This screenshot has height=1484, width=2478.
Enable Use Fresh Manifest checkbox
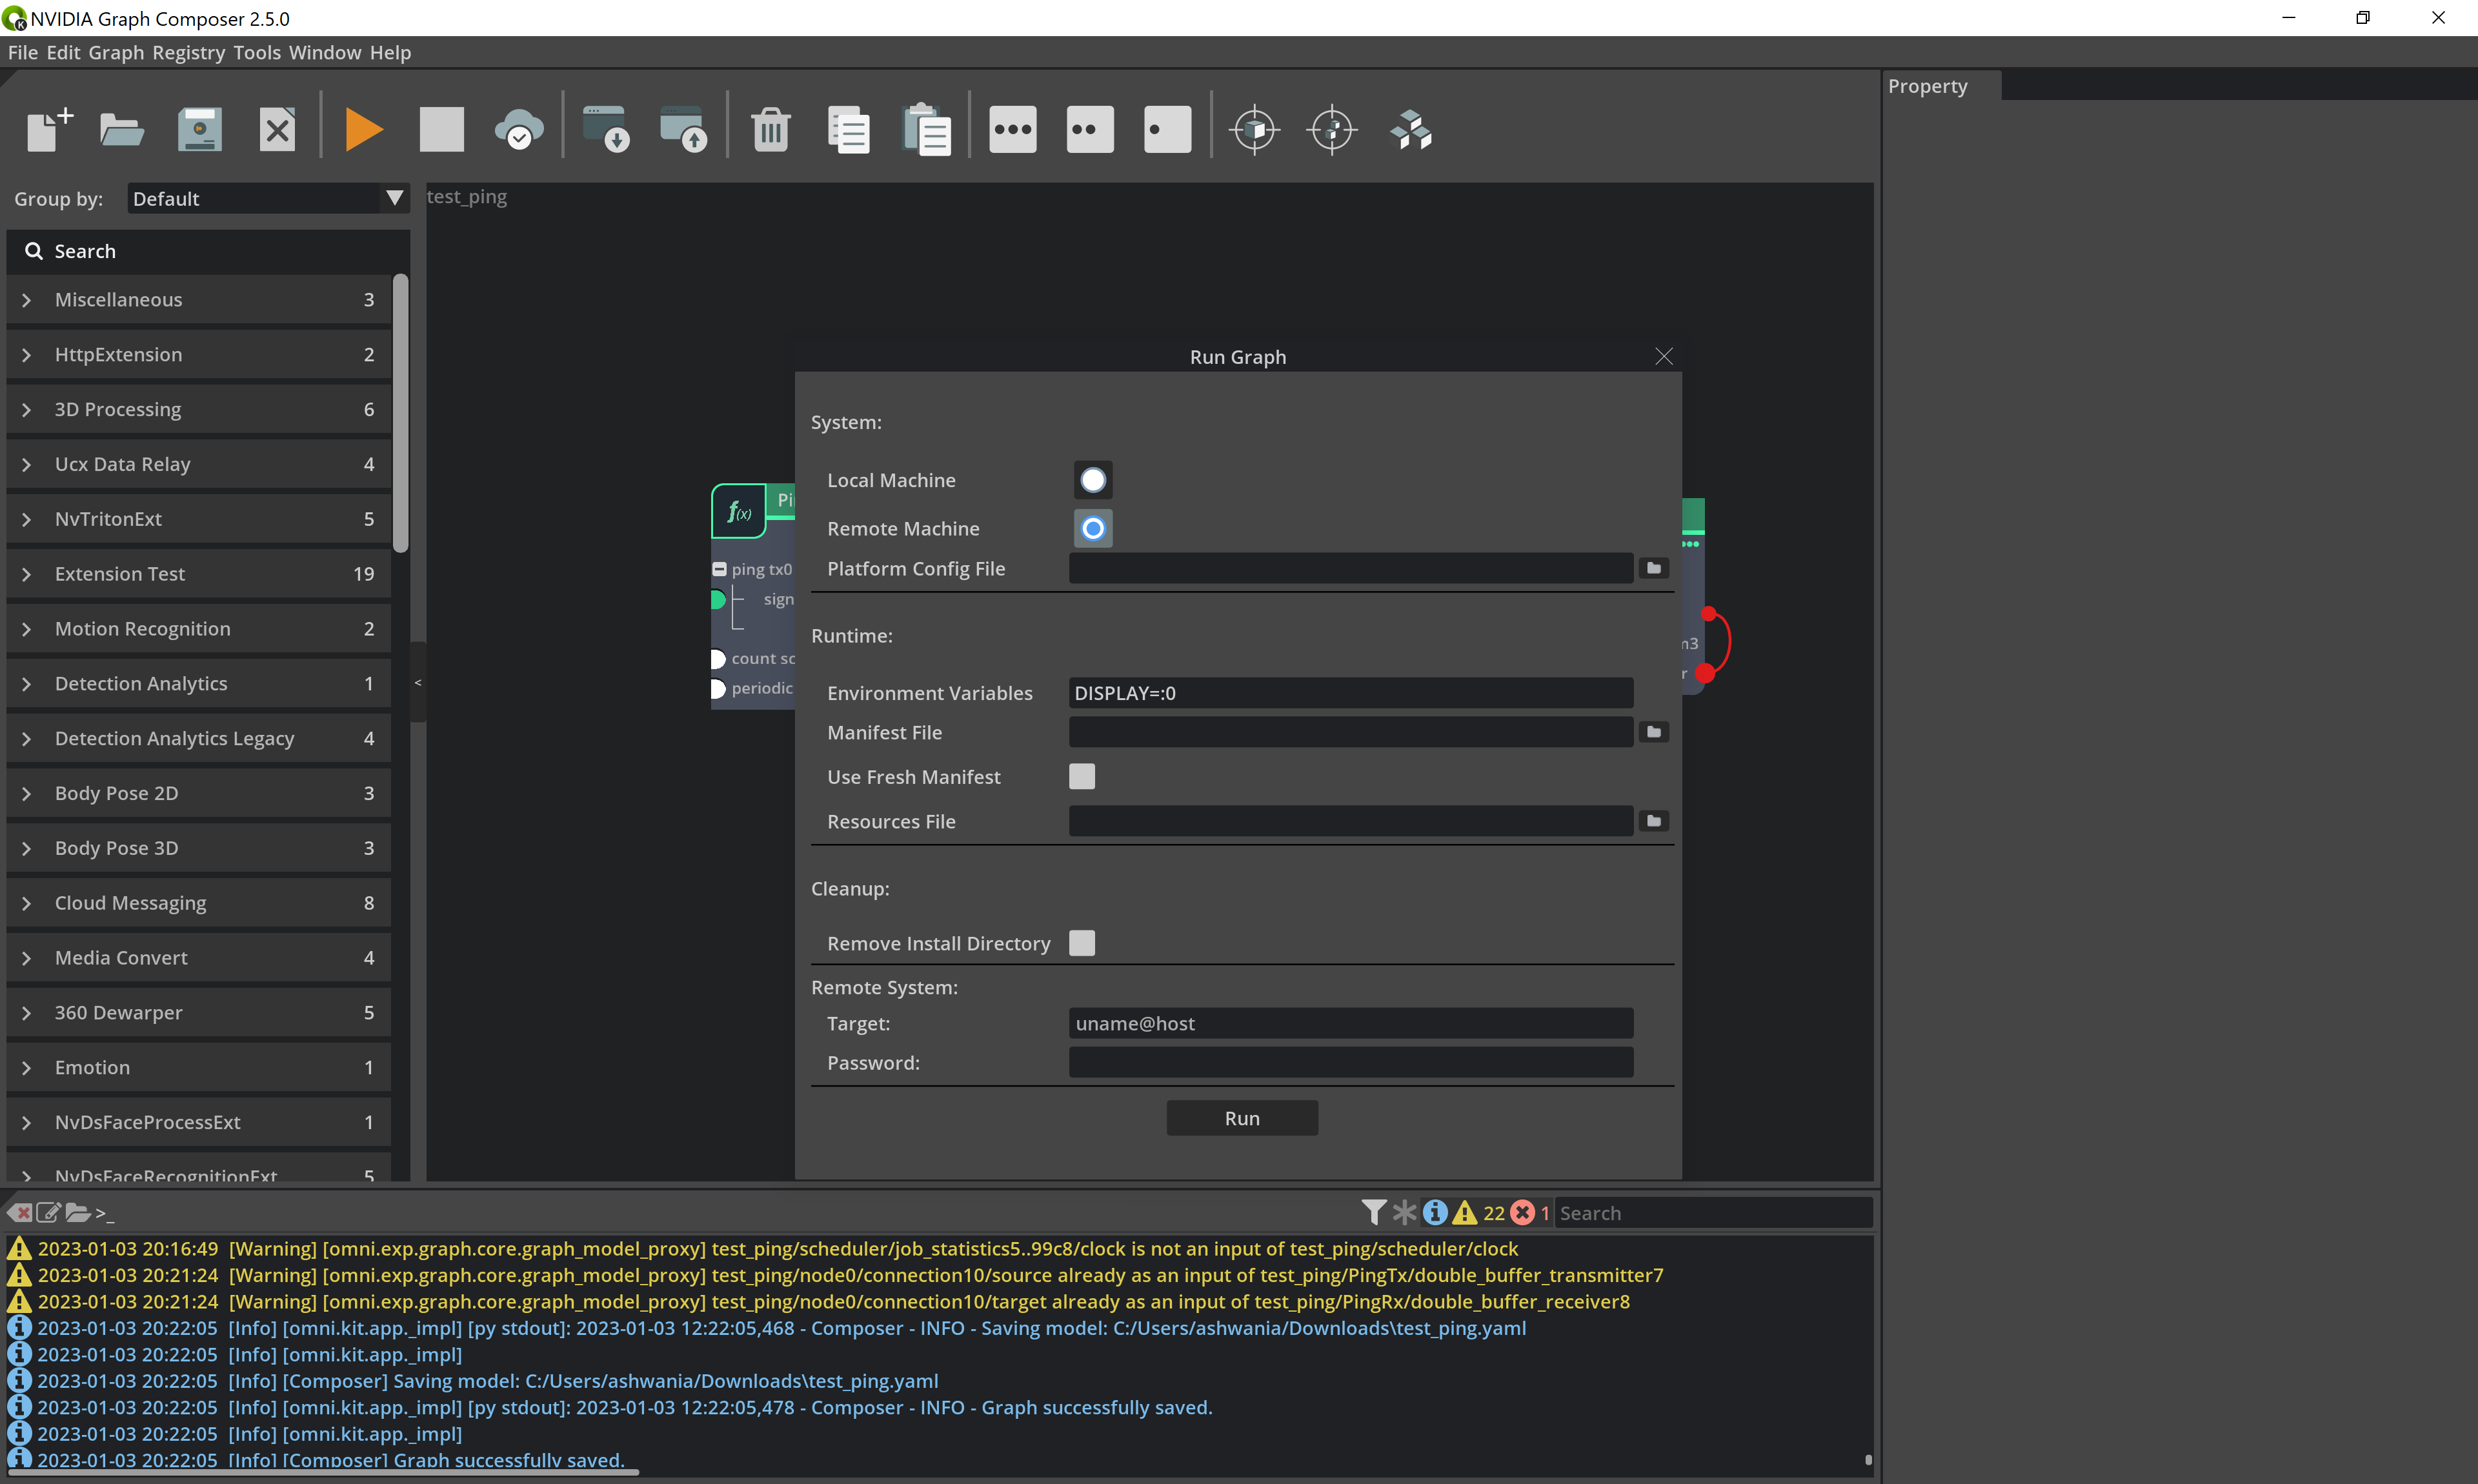[x=1082, y=776]
